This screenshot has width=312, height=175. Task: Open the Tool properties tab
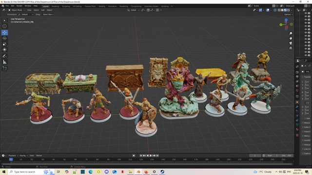tap(297, 67)
